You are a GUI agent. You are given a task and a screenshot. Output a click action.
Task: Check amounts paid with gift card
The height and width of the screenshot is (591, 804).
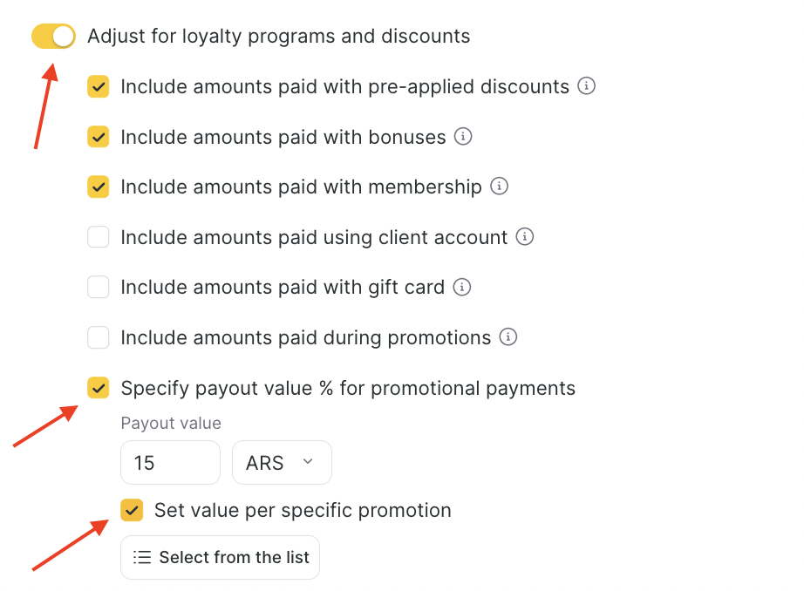pyautogui.click(x=99, y=287)
